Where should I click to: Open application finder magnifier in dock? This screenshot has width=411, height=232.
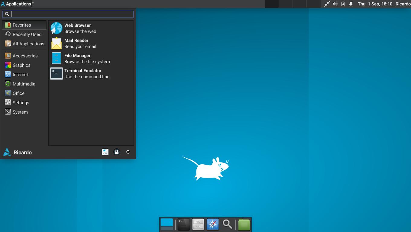(x=227, y=224)
